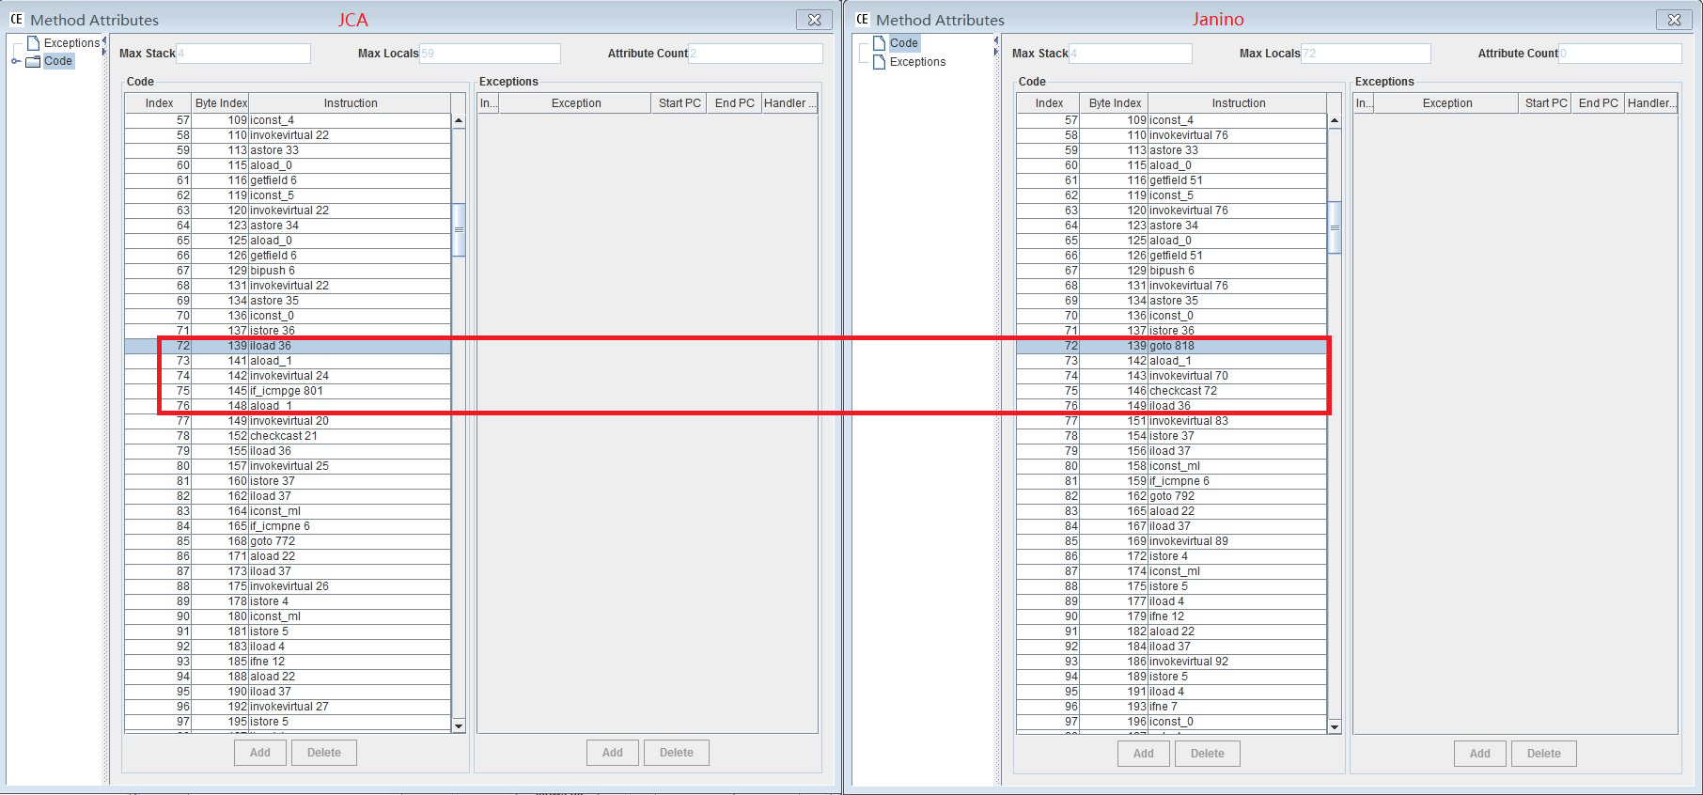1703x795 pixels.
Task: Click Index column header in JCA Code table
Action: click(x=159, y=103)
